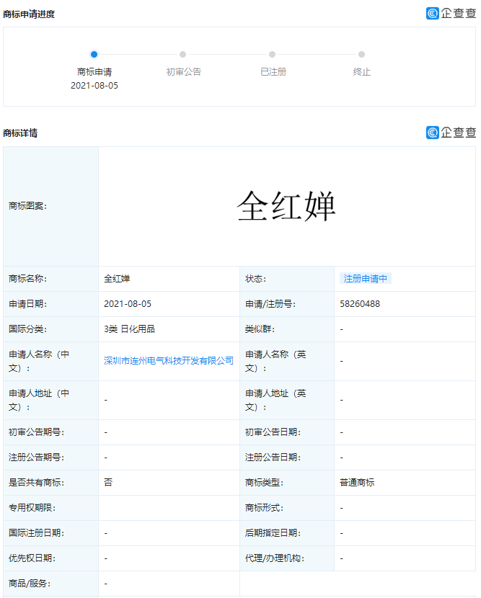This screenshot has width=481, height=598.
Task: Click the 全红婵 trademark name cell
Action: coord(117,279)
